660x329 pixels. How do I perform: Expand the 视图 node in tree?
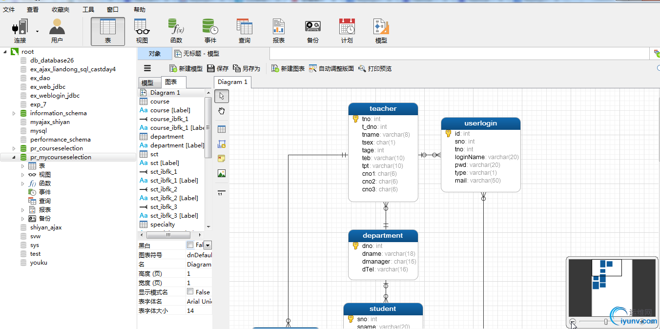click(x=22, y=175)
